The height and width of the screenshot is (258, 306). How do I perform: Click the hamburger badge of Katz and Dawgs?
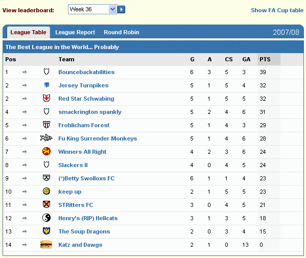point(46,244)
